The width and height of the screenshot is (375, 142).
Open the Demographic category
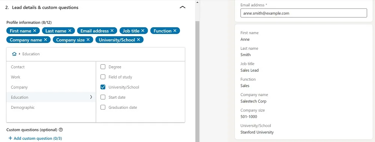(51, 108)
